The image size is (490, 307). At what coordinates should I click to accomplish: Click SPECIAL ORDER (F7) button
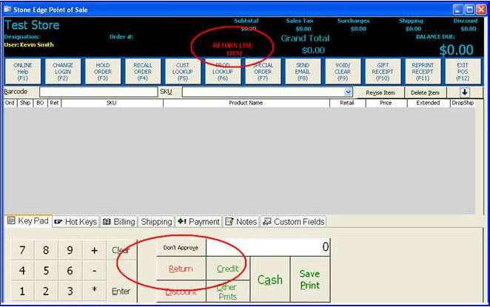click(x=263, y=72)
